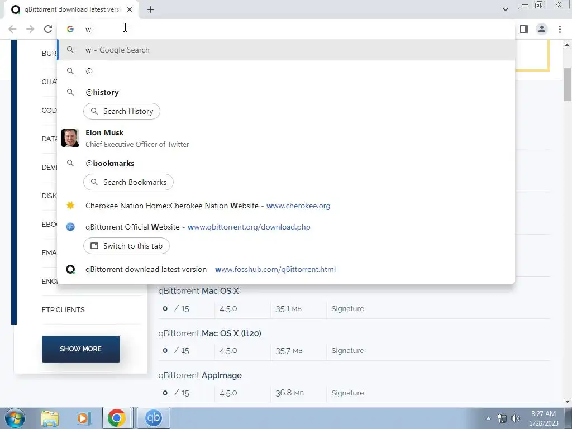Image resolution: width=572 pixels, height=429 pixels.
Task: Click the scrollbar down arrow
Action: pyautogui.click(x=567, y=402)
